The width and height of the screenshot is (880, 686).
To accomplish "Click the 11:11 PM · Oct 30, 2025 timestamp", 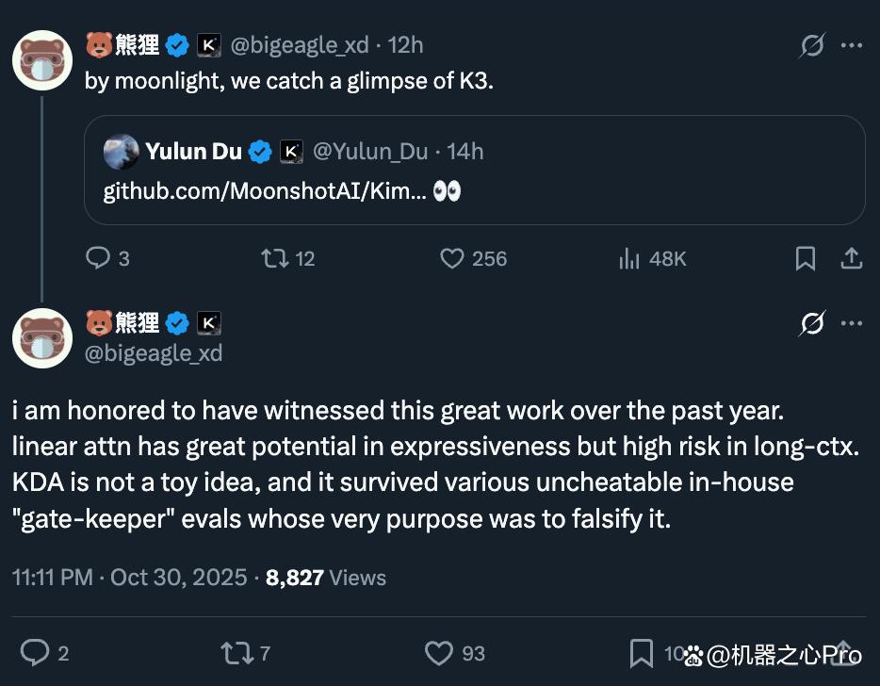I will (x=130, y=577).
